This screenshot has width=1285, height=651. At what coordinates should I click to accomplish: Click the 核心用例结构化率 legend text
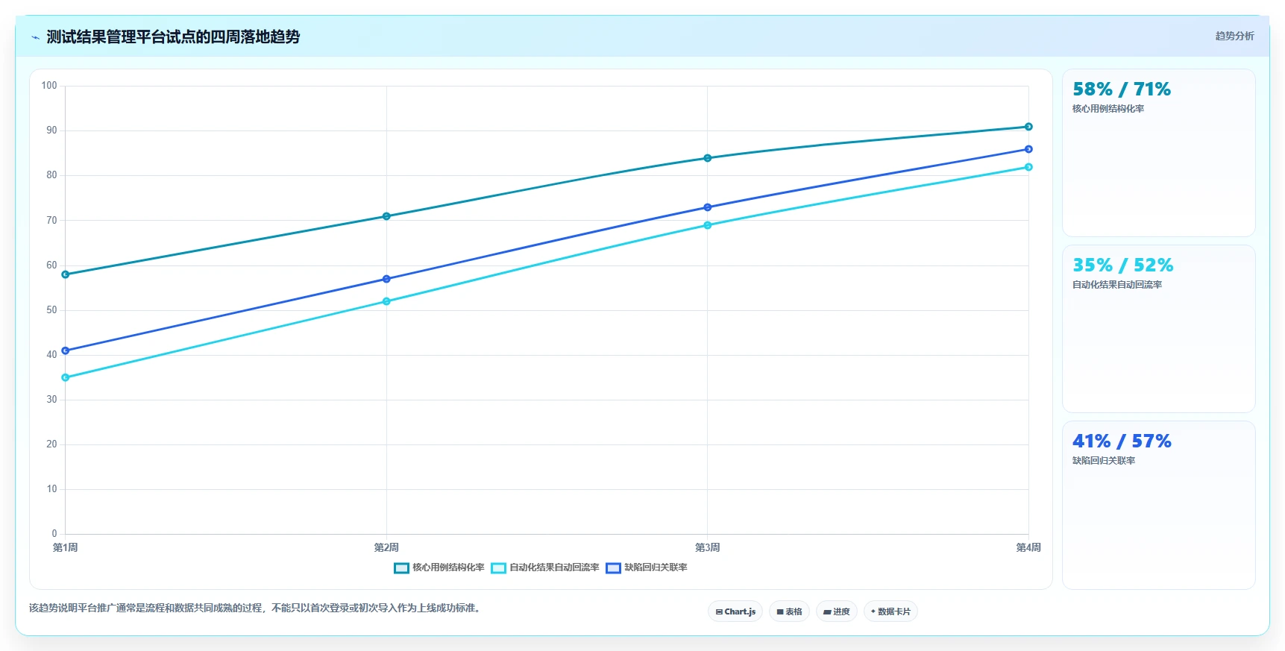point(448,567)
